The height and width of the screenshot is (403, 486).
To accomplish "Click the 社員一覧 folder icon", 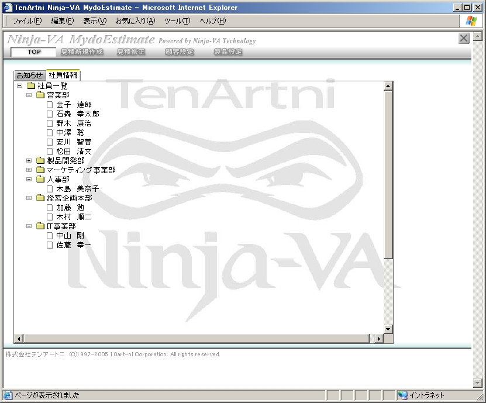I will click(30, 85).
